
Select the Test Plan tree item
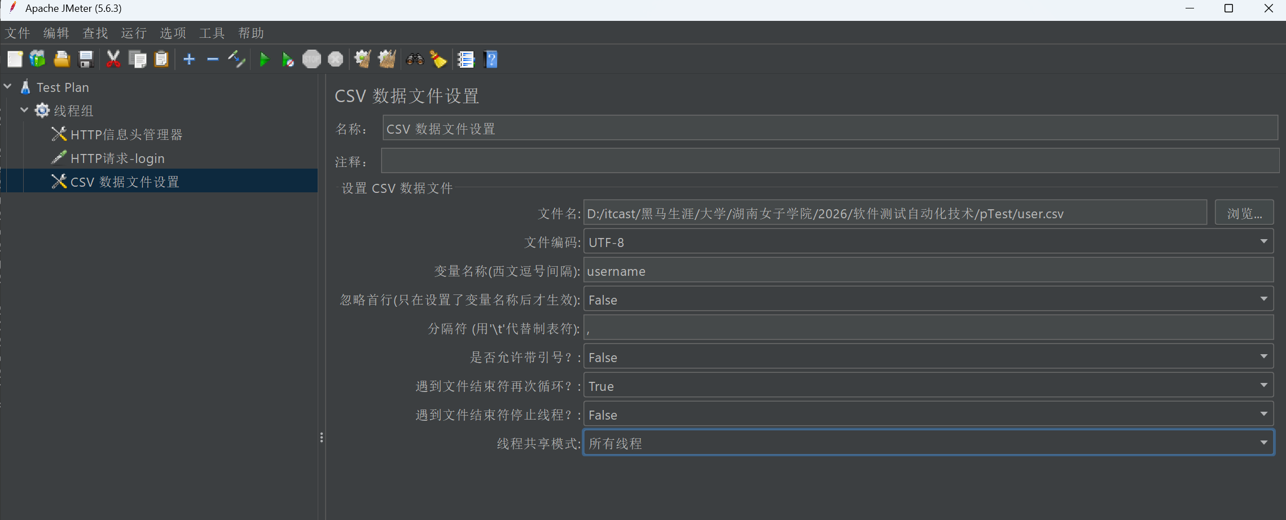tap(63, 87)
